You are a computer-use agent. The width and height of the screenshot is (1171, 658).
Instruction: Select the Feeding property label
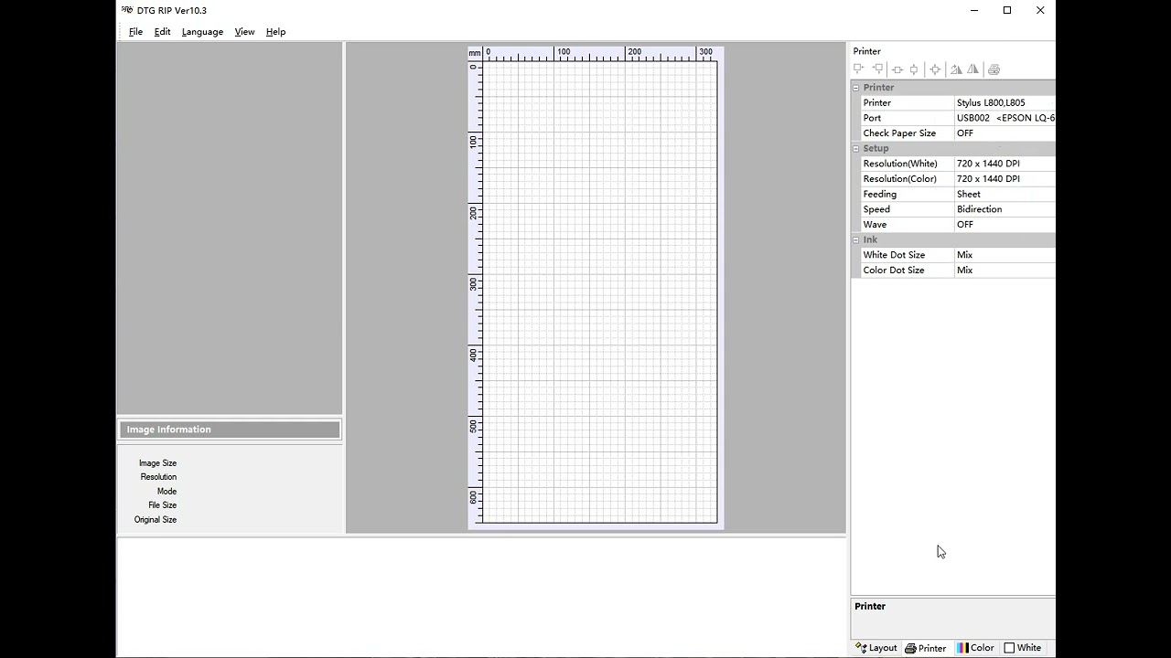pyautogui.click(x=880, y=194)
